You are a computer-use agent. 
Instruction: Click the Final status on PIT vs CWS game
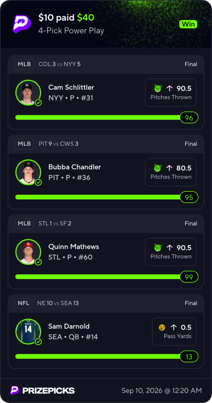click(191, 144)
